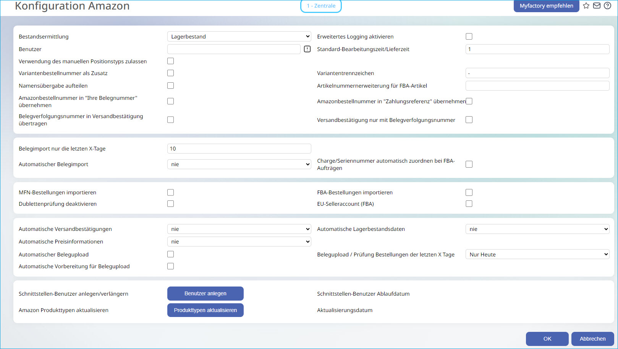Open Automatische Preisinformationen dropdown

239,242
